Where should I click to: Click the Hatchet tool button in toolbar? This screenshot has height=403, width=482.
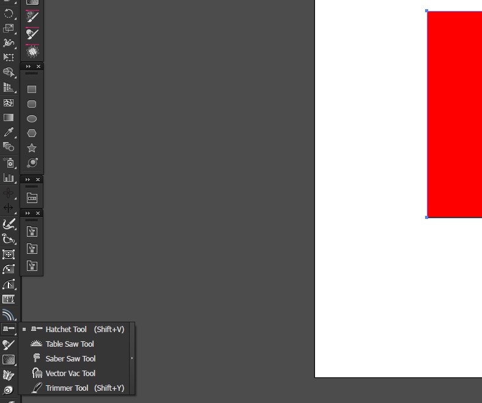9,328
